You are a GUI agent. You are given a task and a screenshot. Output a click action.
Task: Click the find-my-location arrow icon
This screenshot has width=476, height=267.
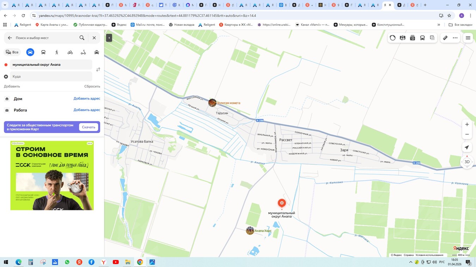pos(467,147)
